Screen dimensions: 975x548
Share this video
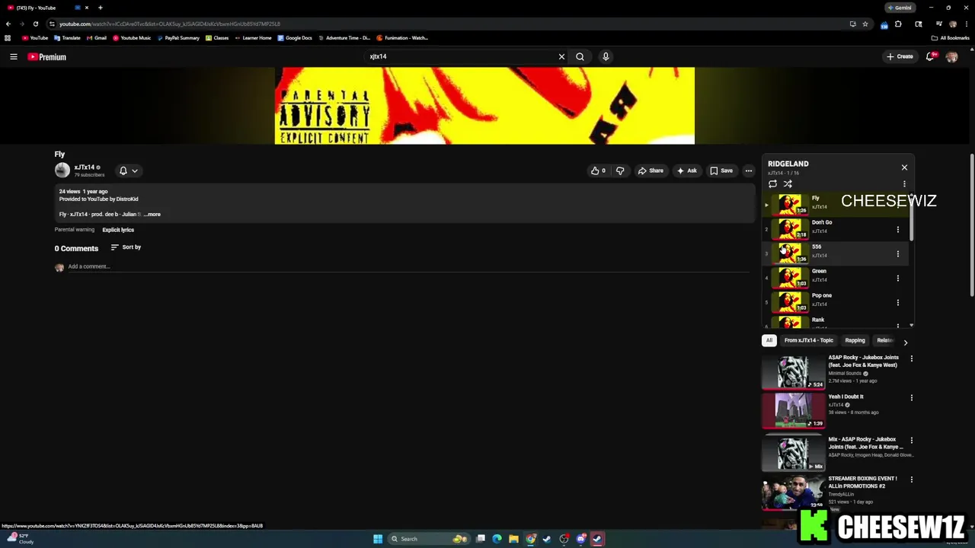[x=650, y=170]
